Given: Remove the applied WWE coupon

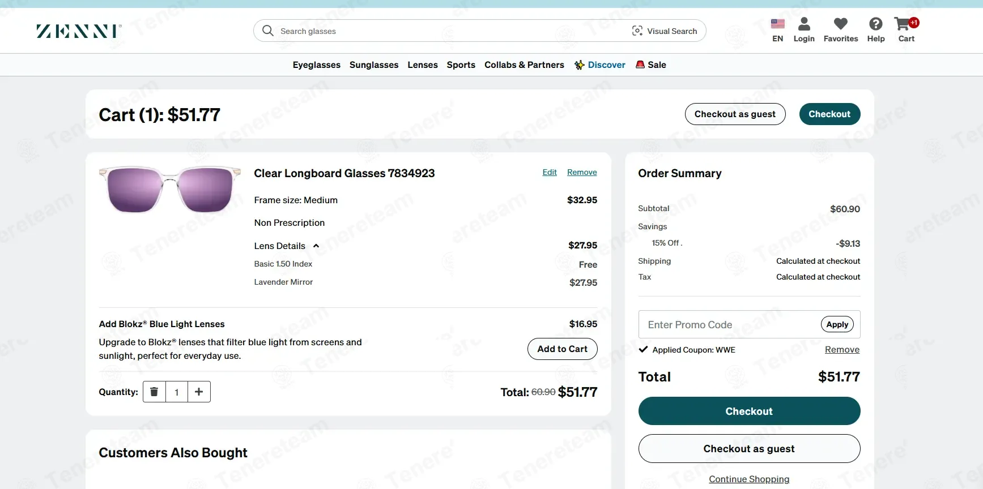Looking at the screenshot, I should 842,350.
